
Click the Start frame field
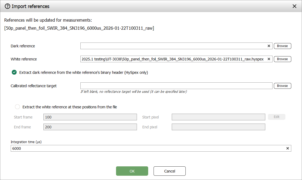(x=90, y=117)
